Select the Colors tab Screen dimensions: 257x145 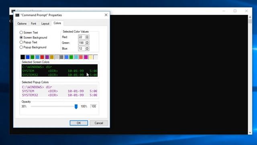(57, 23)
